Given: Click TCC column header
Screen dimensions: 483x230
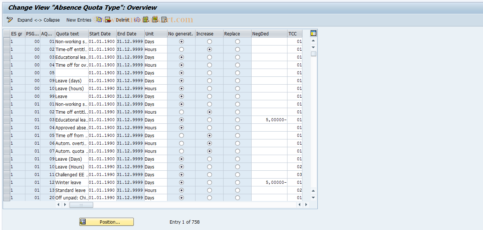Looking at the screenshot, I should tap(295, 34).
